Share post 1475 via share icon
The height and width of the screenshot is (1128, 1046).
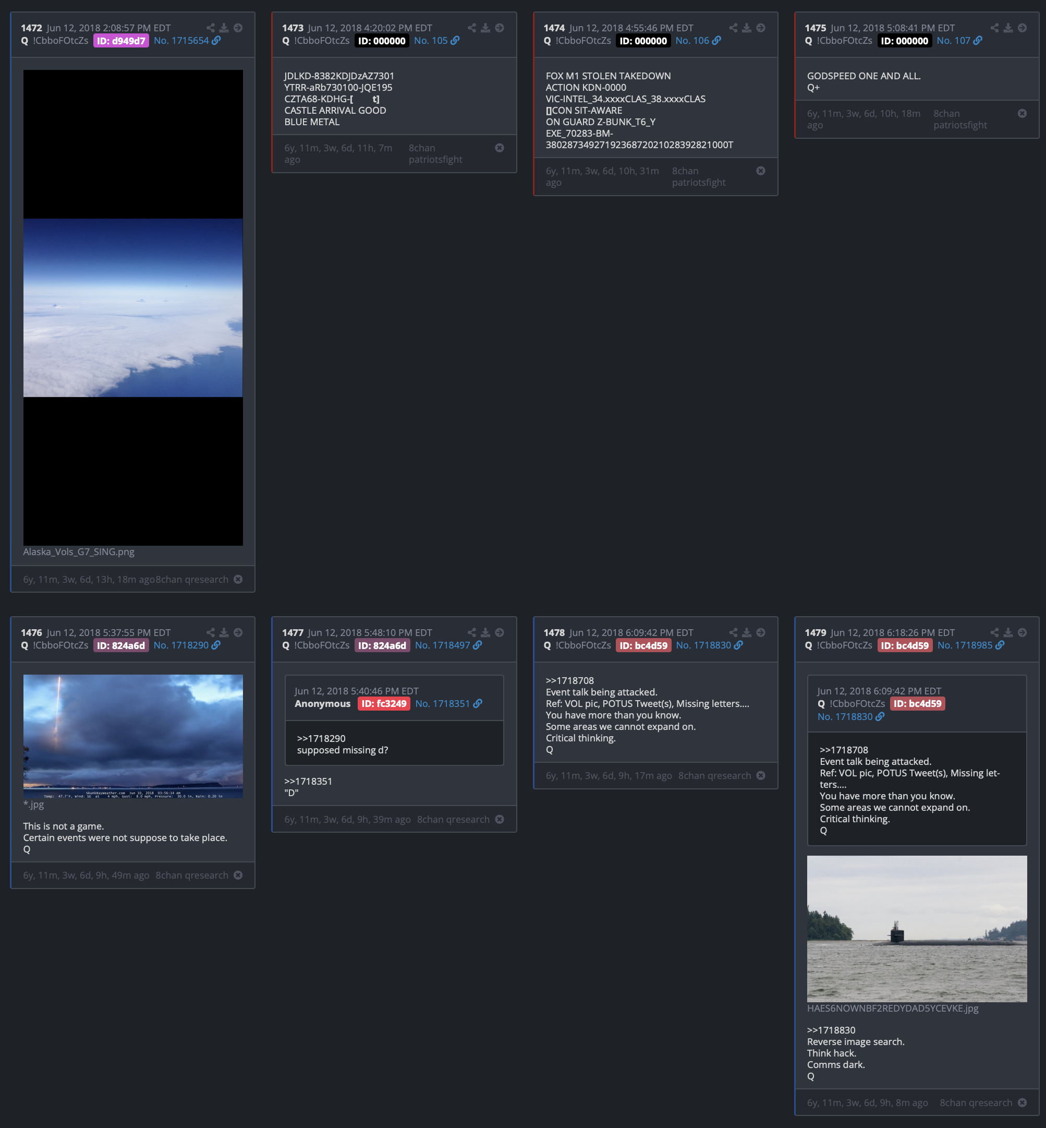(x=995, y=28)
